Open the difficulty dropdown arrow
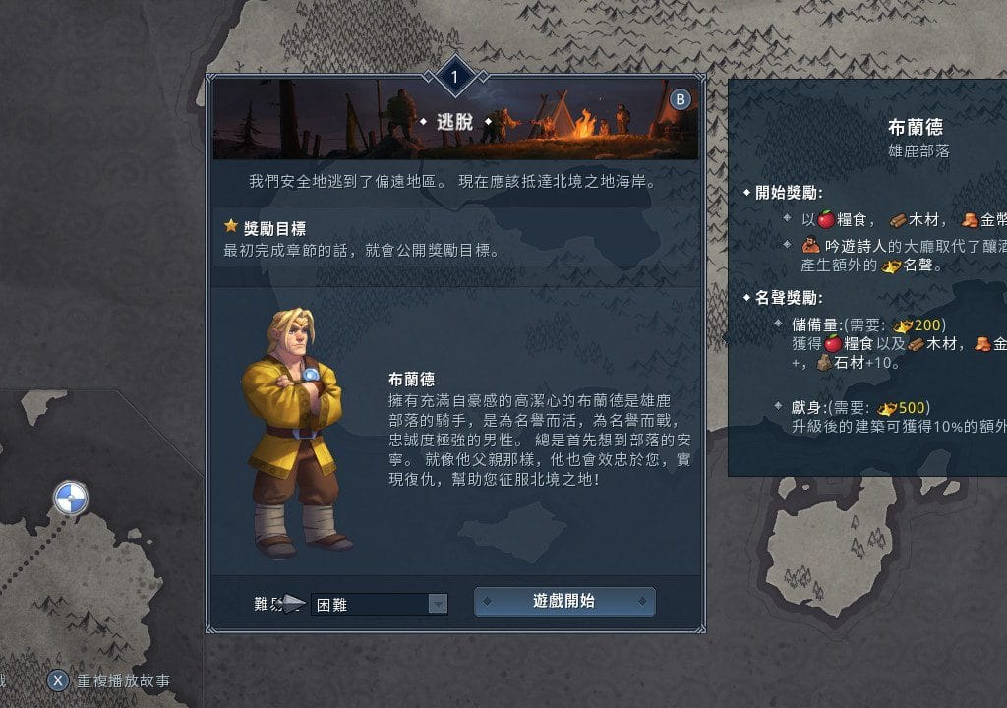Image resolution: width=1007 pixels, height=708 pixels. click(438, 604)
